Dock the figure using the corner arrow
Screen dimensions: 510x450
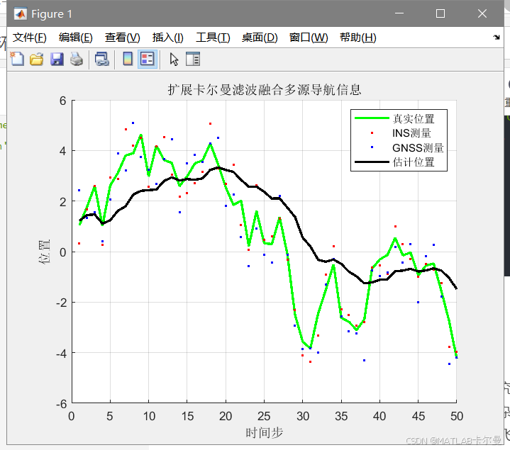(497, 38)
